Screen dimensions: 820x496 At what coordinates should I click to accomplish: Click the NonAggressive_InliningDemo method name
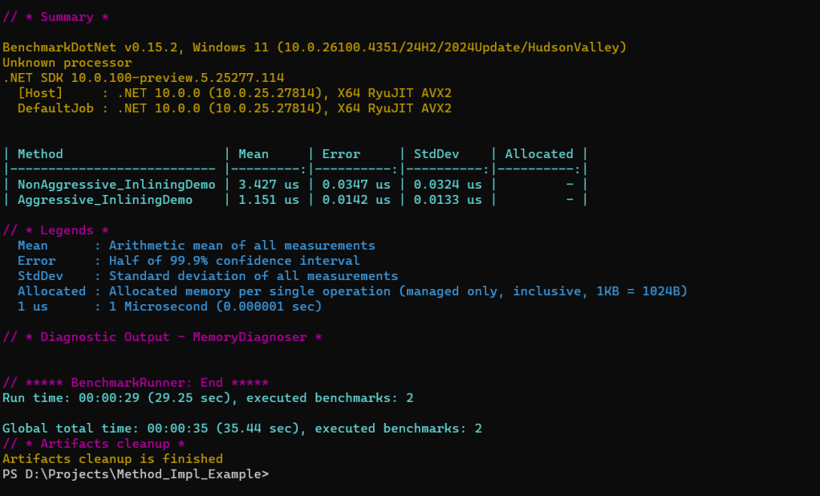click(116, 185)
